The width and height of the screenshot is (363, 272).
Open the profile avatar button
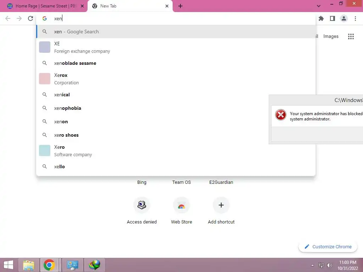(x=344, y=18)
